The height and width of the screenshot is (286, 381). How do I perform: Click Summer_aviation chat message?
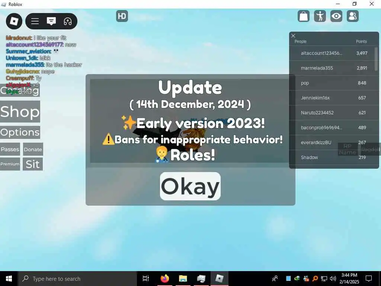(x=32, y=51)
